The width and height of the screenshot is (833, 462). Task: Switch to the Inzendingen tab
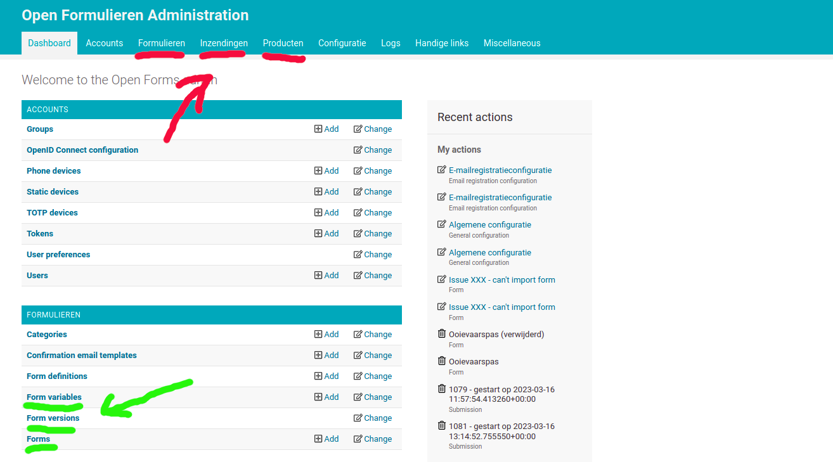click(224, 43)
